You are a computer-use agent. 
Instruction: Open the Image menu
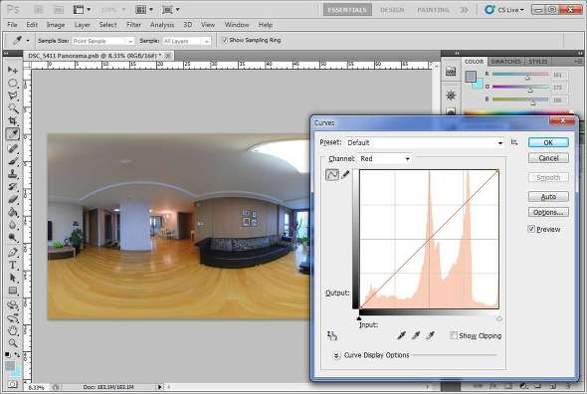click(56, 25)
